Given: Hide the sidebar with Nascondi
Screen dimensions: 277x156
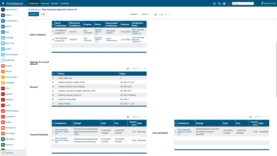Looking at the screenshot, I should coord(13,153).
